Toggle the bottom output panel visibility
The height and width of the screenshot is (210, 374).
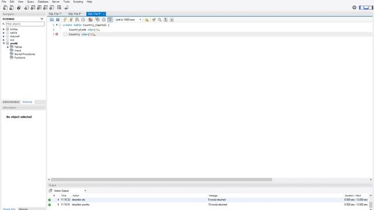coord(366,8)
